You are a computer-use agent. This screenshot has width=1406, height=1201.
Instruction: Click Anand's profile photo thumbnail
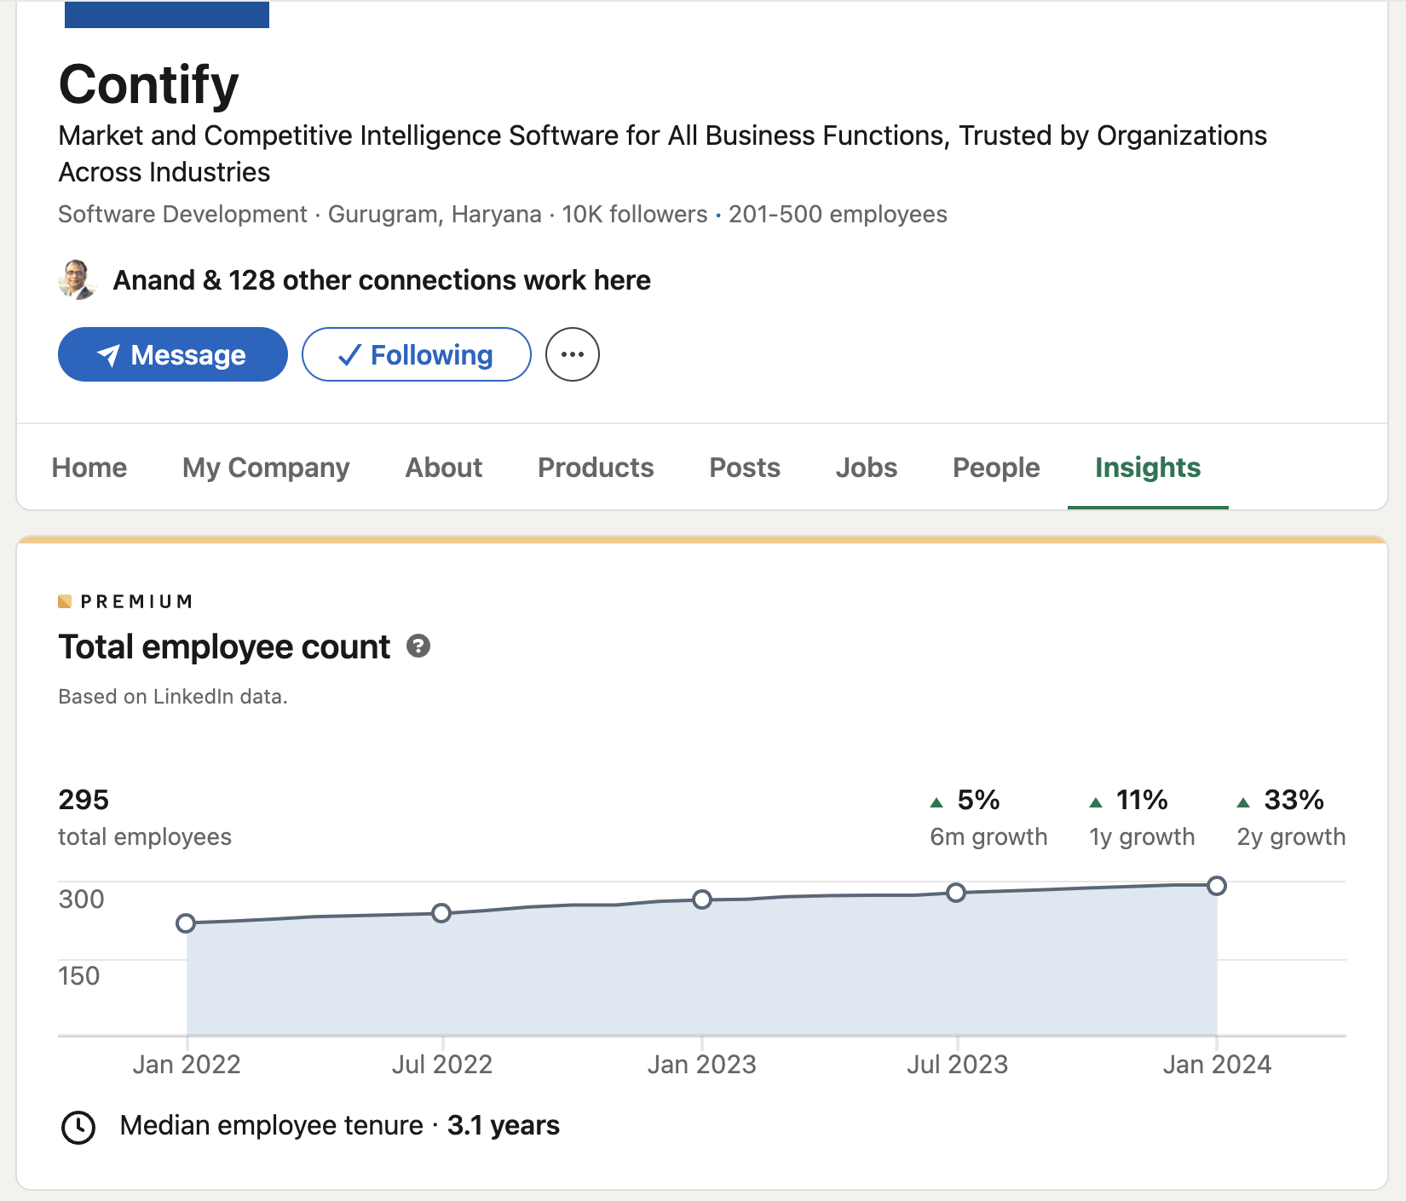[x=78, y=279]
